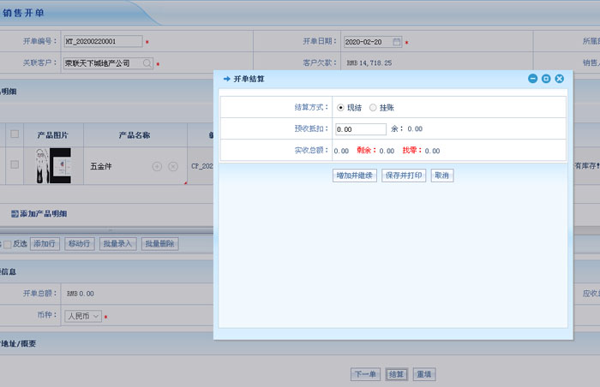Select the 挂账 settlement option

pyautogui.click(x=373, y=107)
